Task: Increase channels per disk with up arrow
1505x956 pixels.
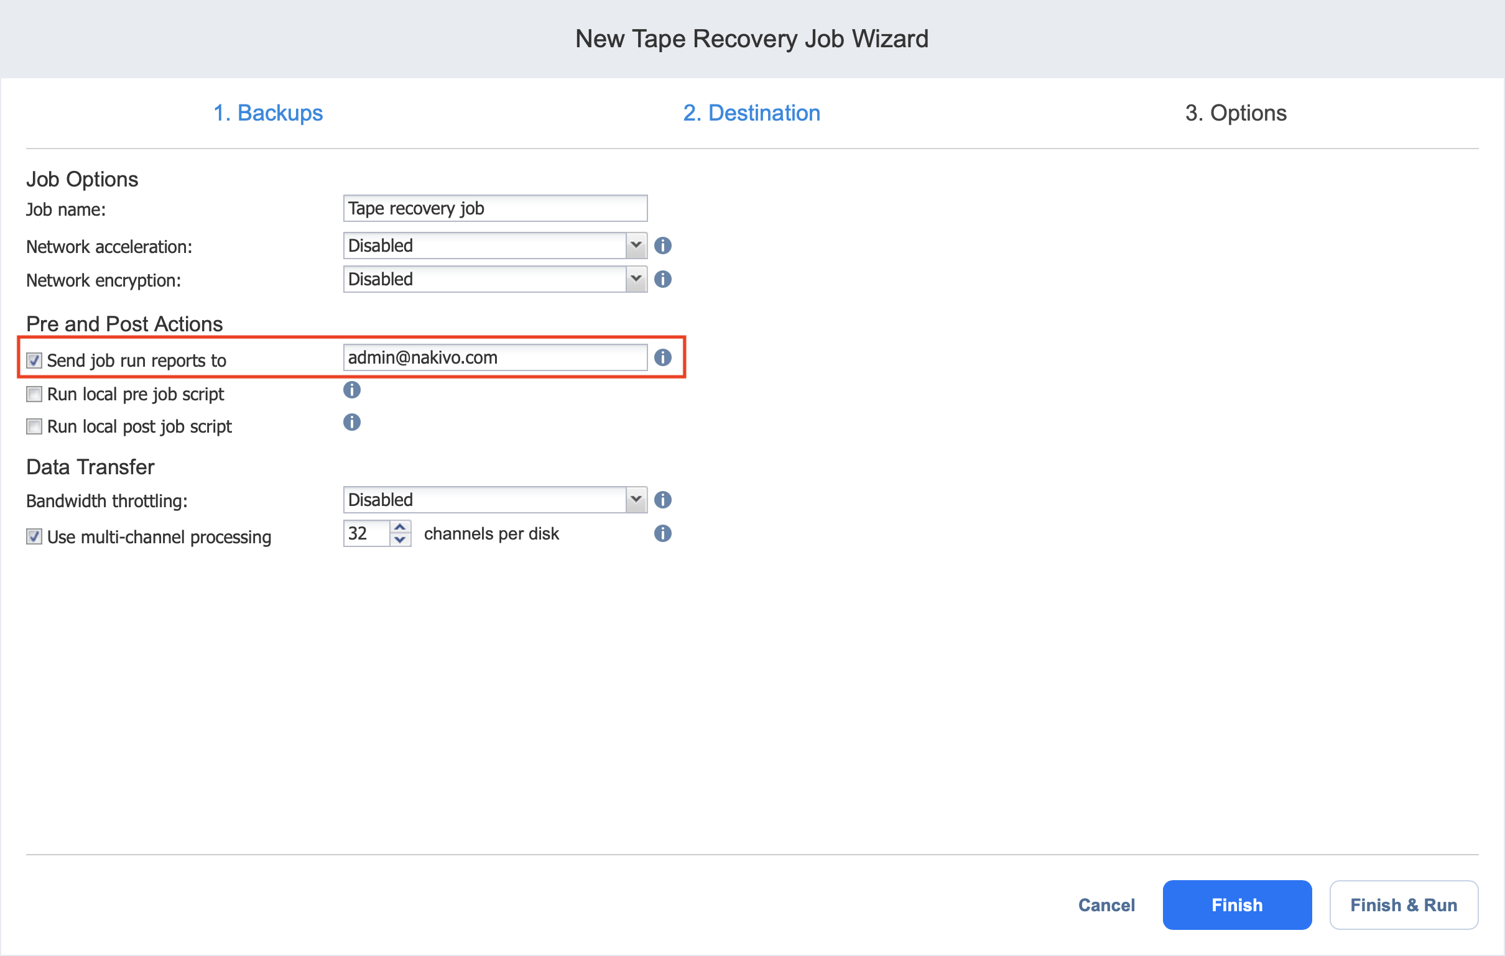Action: click(x=400, y=526)
